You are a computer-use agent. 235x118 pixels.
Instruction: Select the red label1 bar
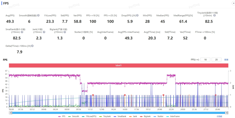tap(119, 65)
